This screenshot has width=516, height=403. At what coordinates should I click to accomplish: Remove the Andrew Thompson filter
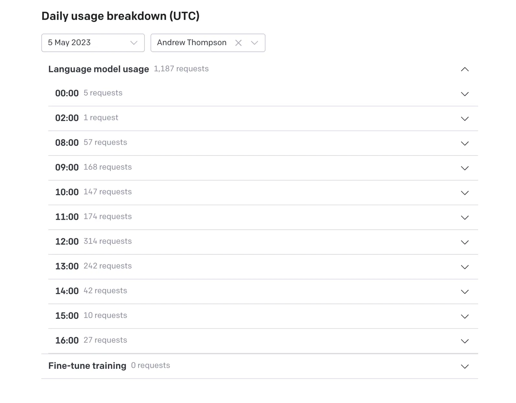(x=239, y=42)
